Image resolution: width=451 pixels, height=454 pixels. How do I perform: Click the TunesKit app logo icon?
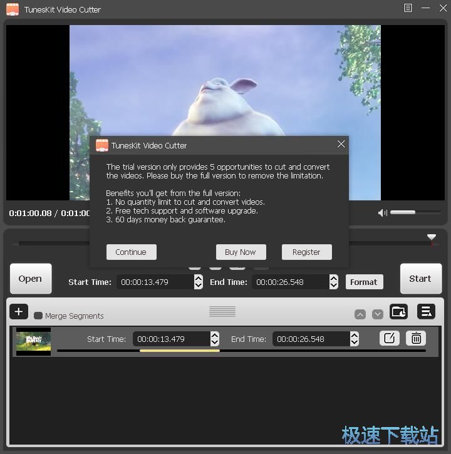pyautogui.click(x=13, y=9)
